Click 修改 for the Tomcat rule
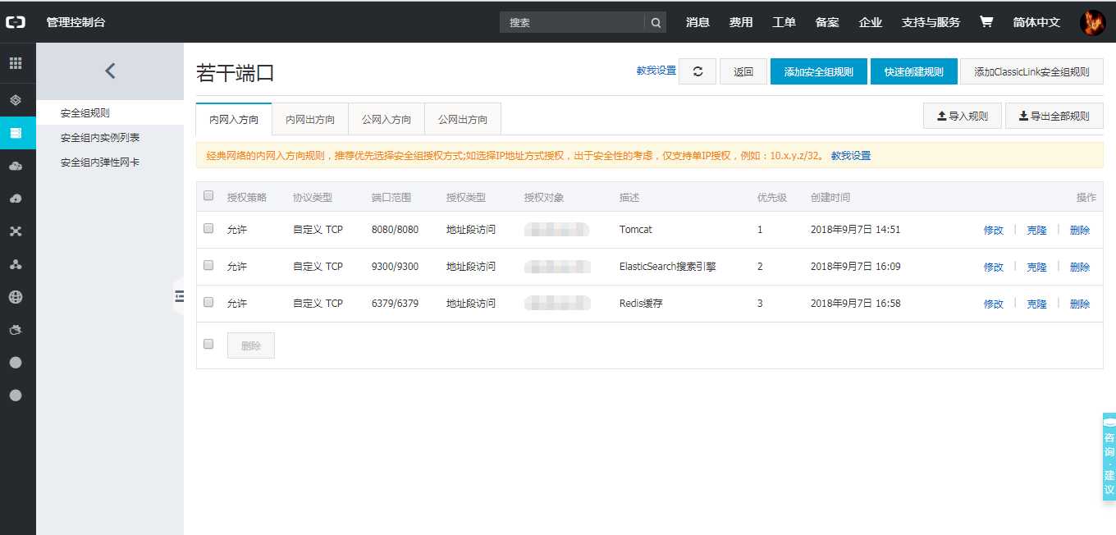Image resolution: width=1116 pixels, height=535 pixels. pos(994,230)
